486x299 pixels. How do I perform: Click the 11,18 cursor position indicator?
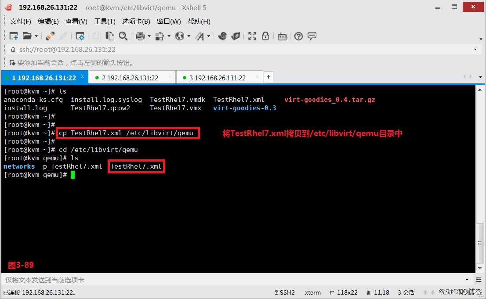point(378,292)
